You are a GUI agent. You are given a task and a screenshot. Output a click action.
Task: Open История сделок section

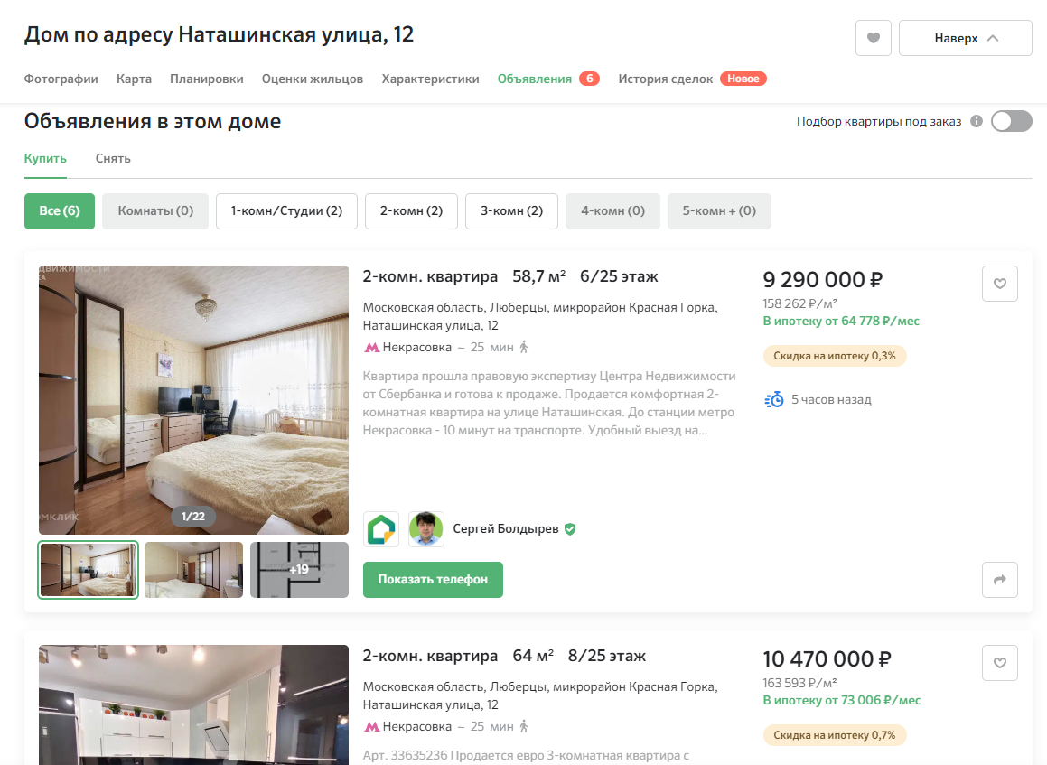(x=665, y=79)
